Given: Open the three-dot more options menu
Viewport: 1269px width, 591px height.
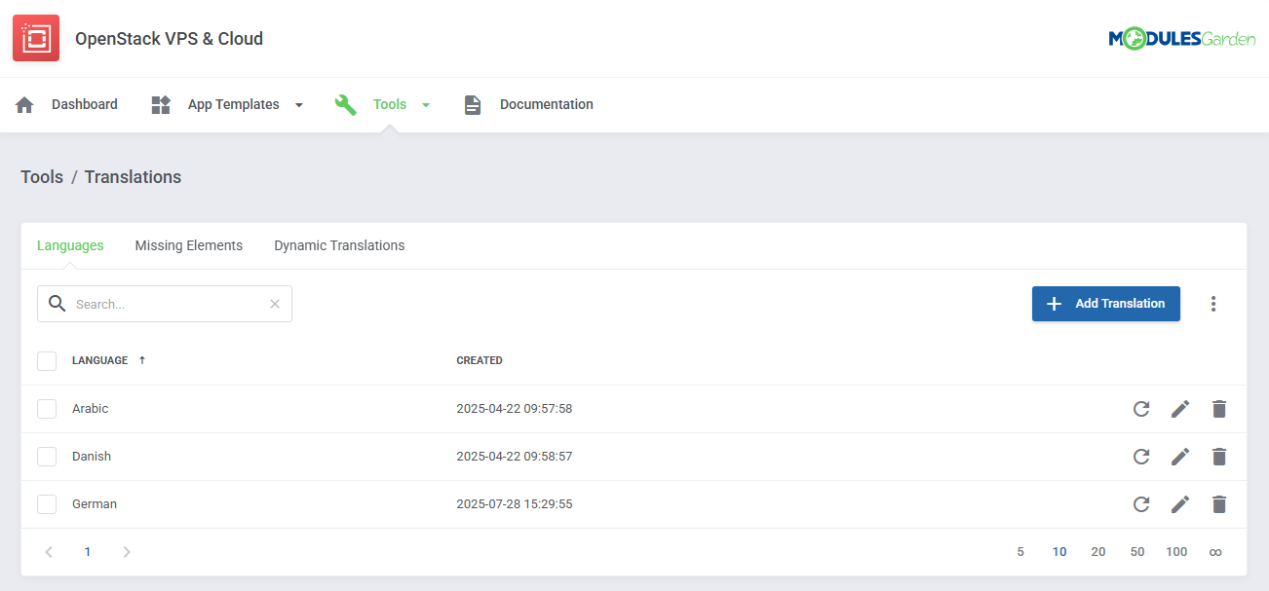Looking at the screenshot, I should tap(1213, 304).
